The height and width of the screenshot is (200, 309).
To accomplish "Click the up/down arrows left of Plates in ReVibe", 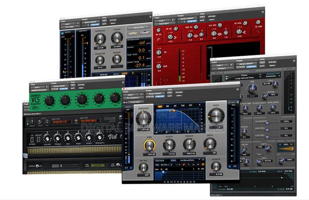I will pos(226,78).
